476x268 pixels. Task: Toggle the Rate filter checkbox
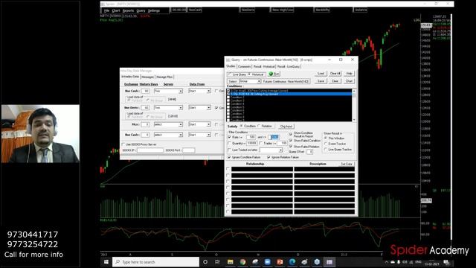click(x=230, y=137)
